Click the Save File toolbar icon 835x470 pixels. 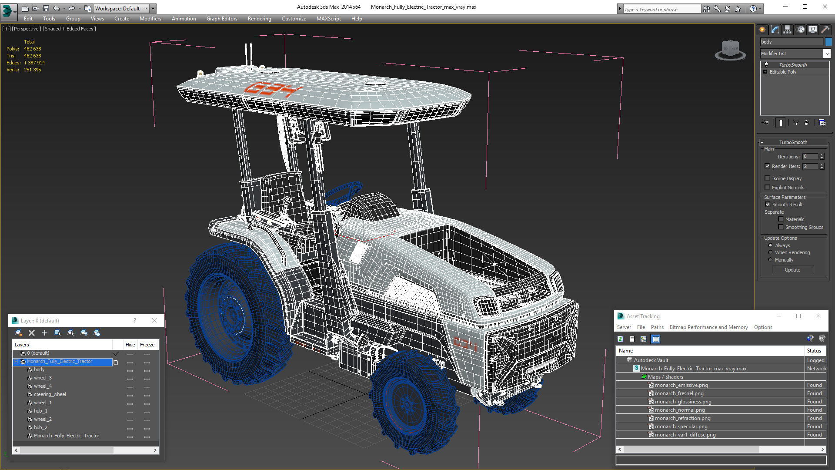[46, 8]
